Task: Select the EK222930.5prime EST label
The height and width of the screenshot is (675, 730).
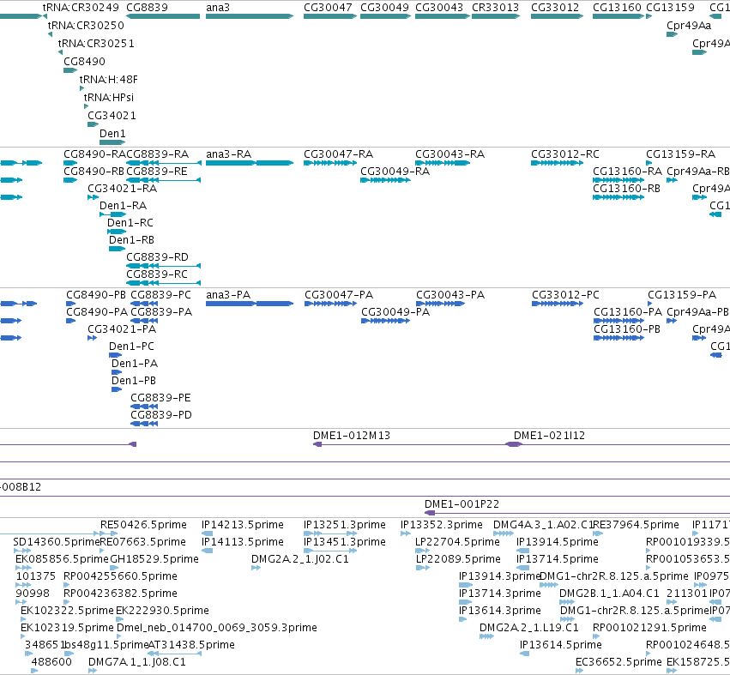Action: 162,611
